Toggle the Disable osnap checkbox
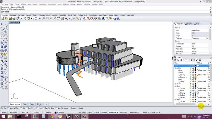The width and height of the screenshot is (212, 119). [77, 108]
